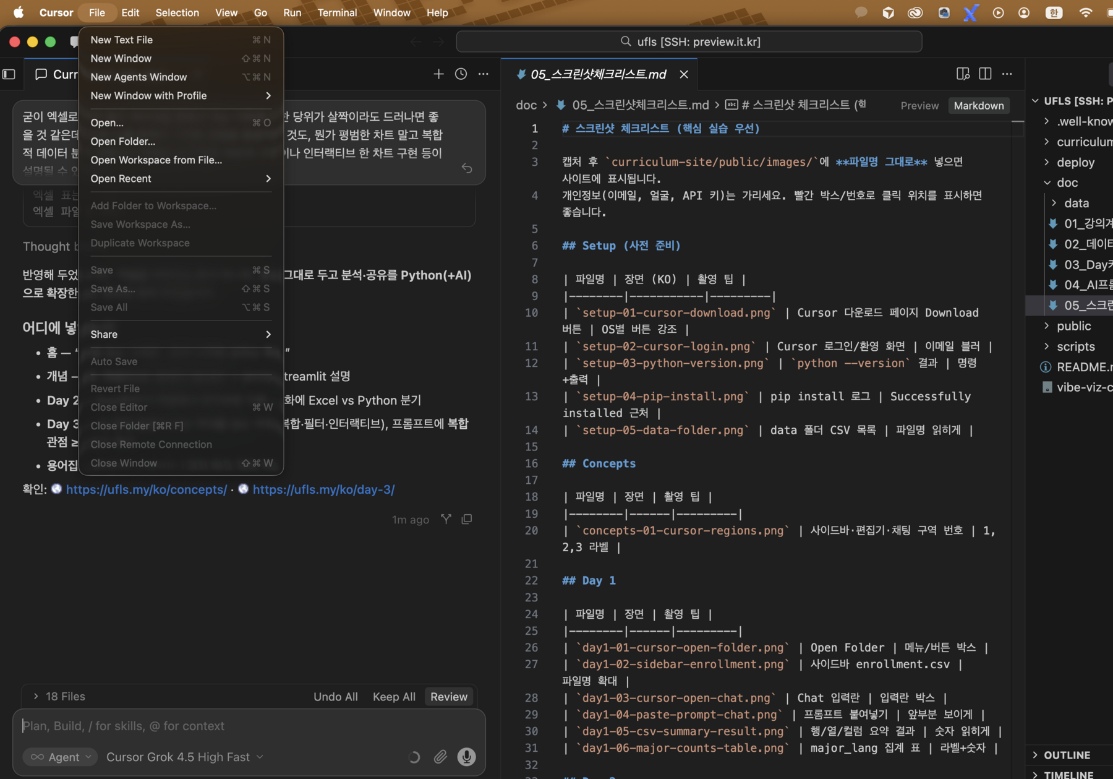1113x779 pixels.
Task: Click Keep All button
Action: [x=394, y=697]
